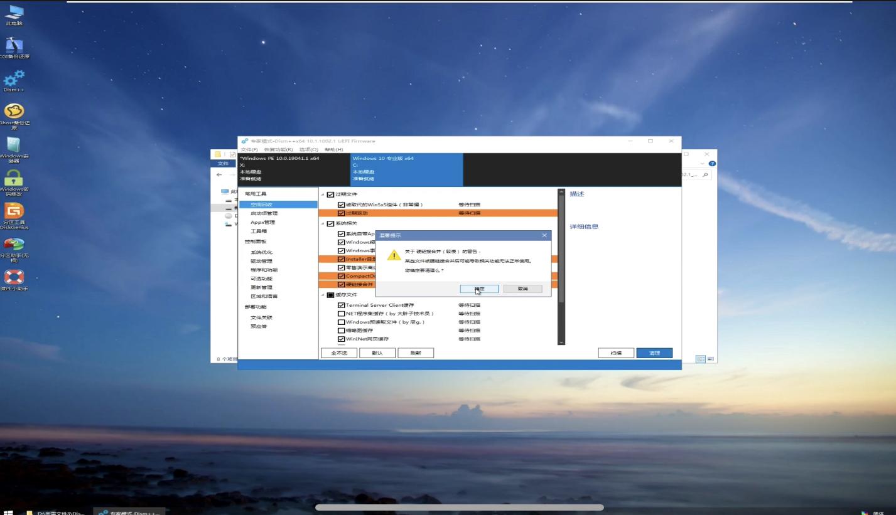Switch to Dism++ taskbar item

click(130, 512)
